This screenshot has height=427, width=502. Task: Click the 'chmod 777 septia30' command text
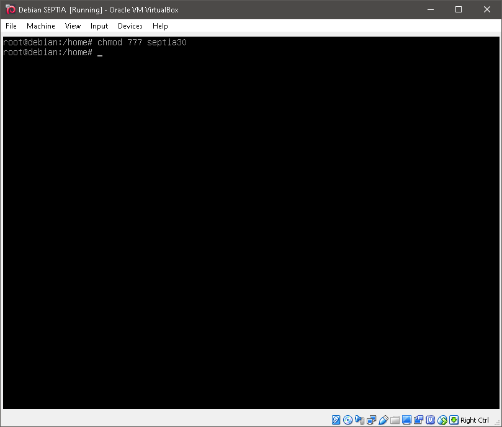142,42
